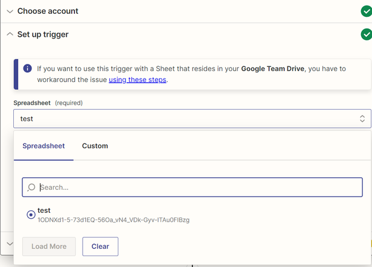Switch to the Custom tab

pyautogui.click(x=95, y=146)
